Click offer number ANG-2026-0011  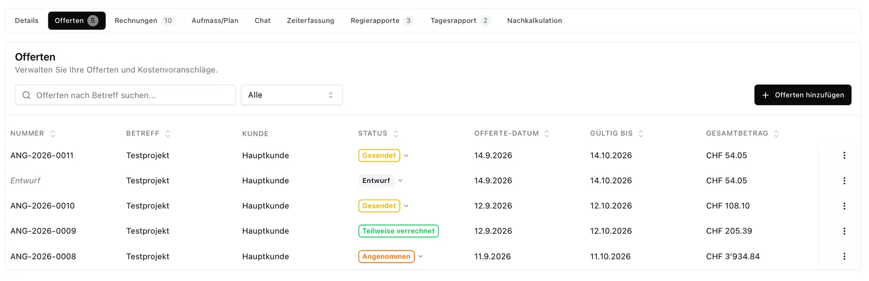tap(42, 156)
